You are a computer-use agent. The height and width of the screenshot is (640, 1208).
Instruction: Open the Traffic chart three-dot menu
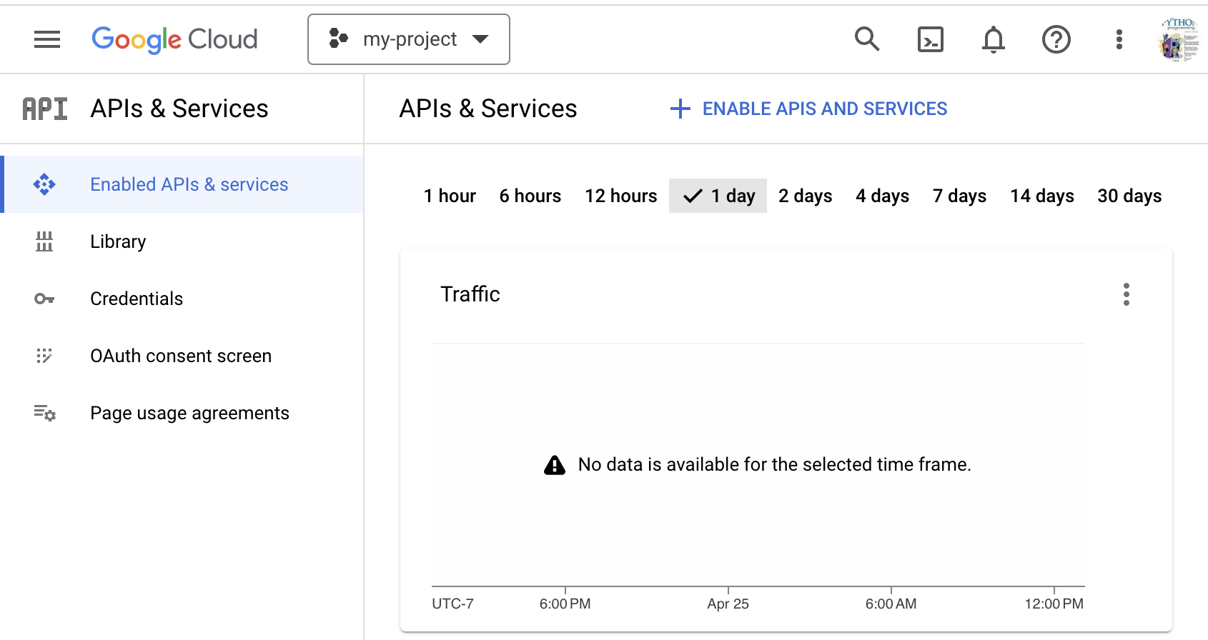[1127, 294]
